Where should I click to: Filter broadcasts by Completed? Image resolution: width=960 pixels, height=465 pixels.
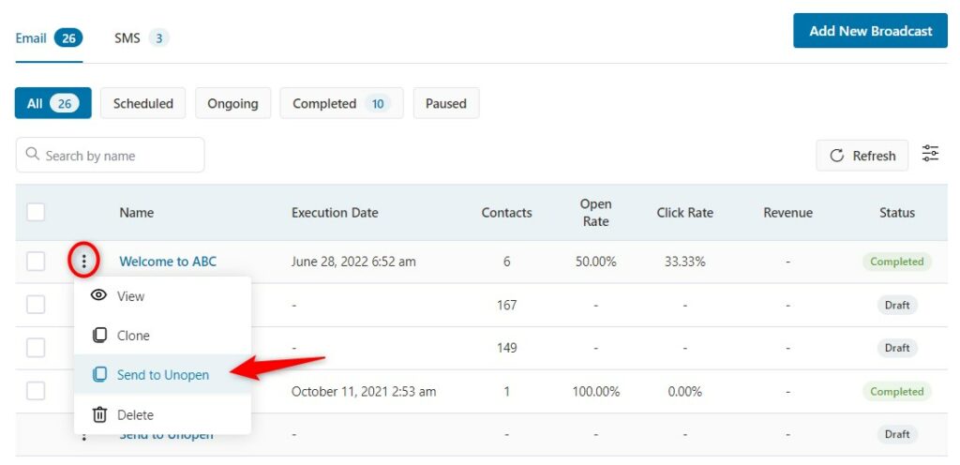(341, 103)
